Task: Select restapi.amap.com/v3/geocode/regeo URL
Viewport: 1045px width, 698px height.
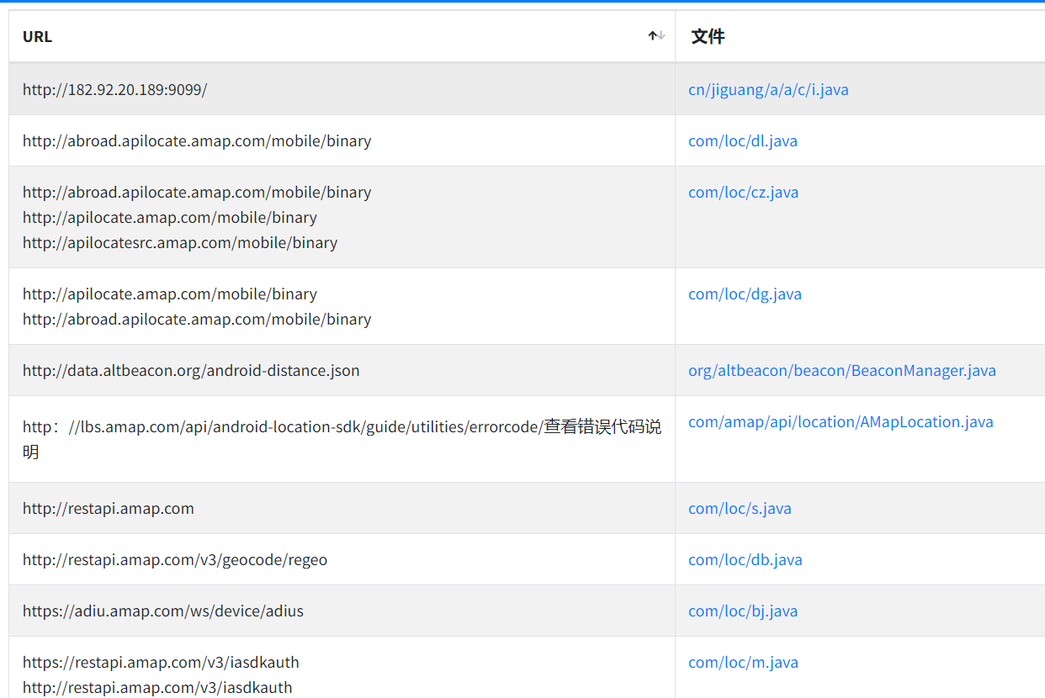Action: [175, 559]
